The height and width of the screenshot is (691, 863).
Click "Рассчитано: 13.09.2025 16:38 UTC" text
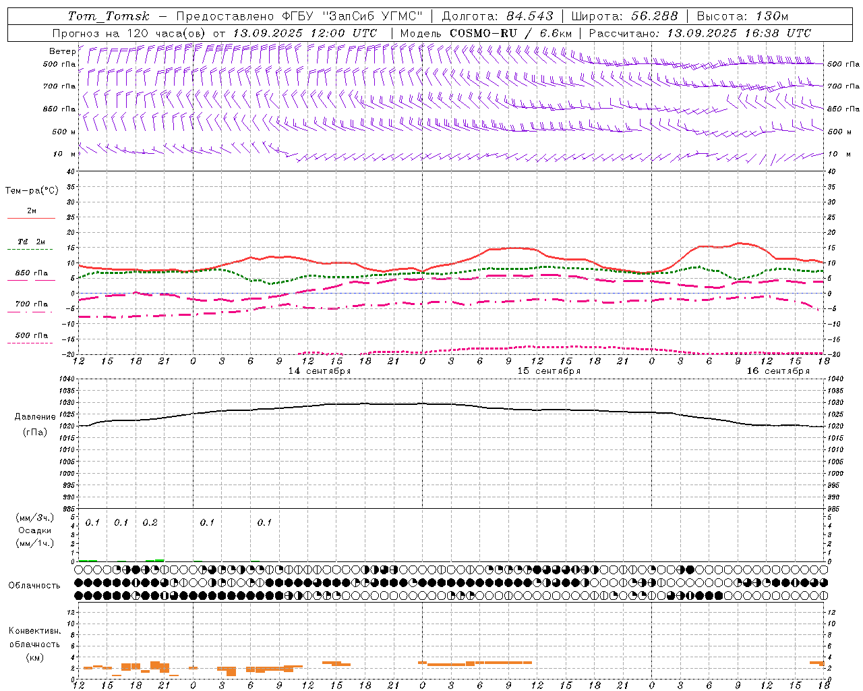[700, 33]
